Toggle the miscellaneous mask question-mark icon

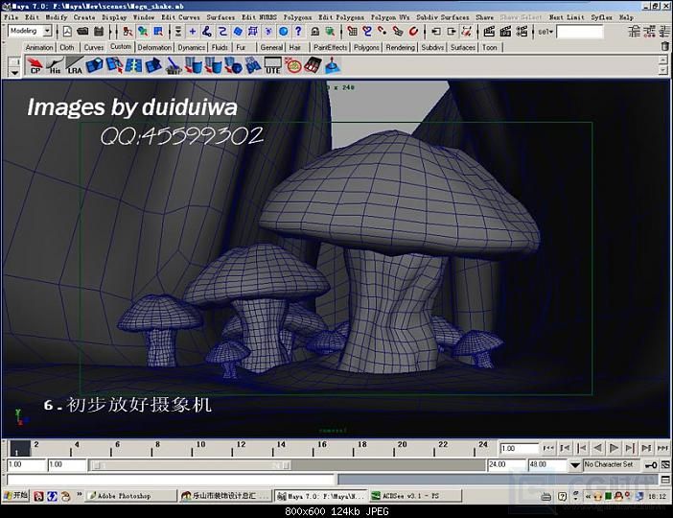[x=298, y=32]
